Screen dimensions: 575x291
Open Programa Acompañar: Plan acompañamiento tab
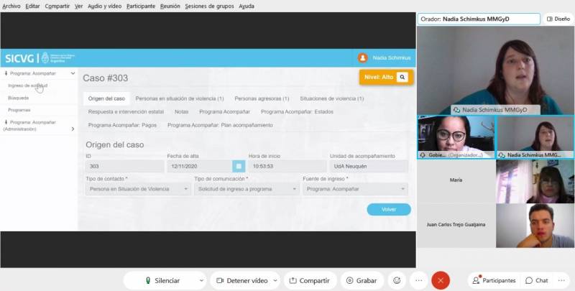[x=220, y=125]
